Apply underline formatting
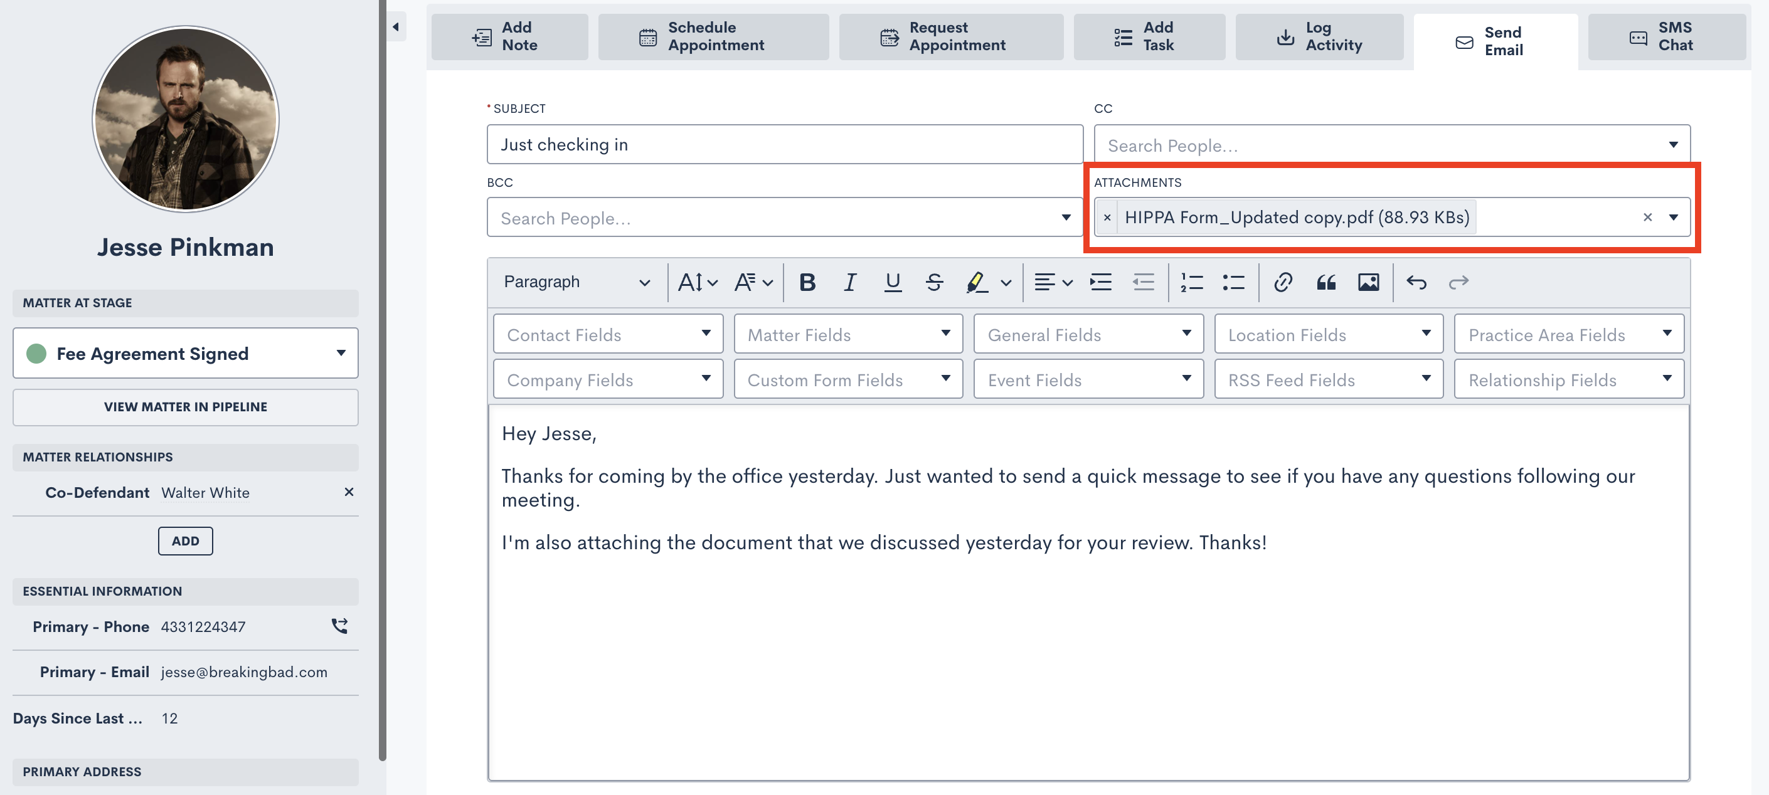 click(892, 282)
